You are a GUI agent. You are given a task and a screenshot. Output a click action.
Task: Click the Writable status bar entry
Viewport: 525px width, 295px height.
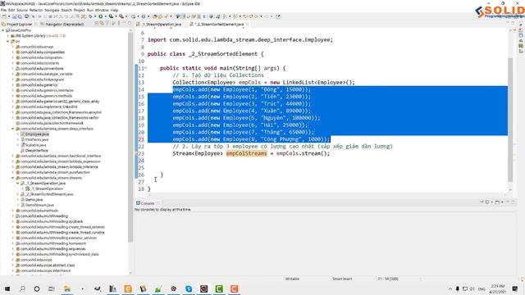tap(292, 279)
